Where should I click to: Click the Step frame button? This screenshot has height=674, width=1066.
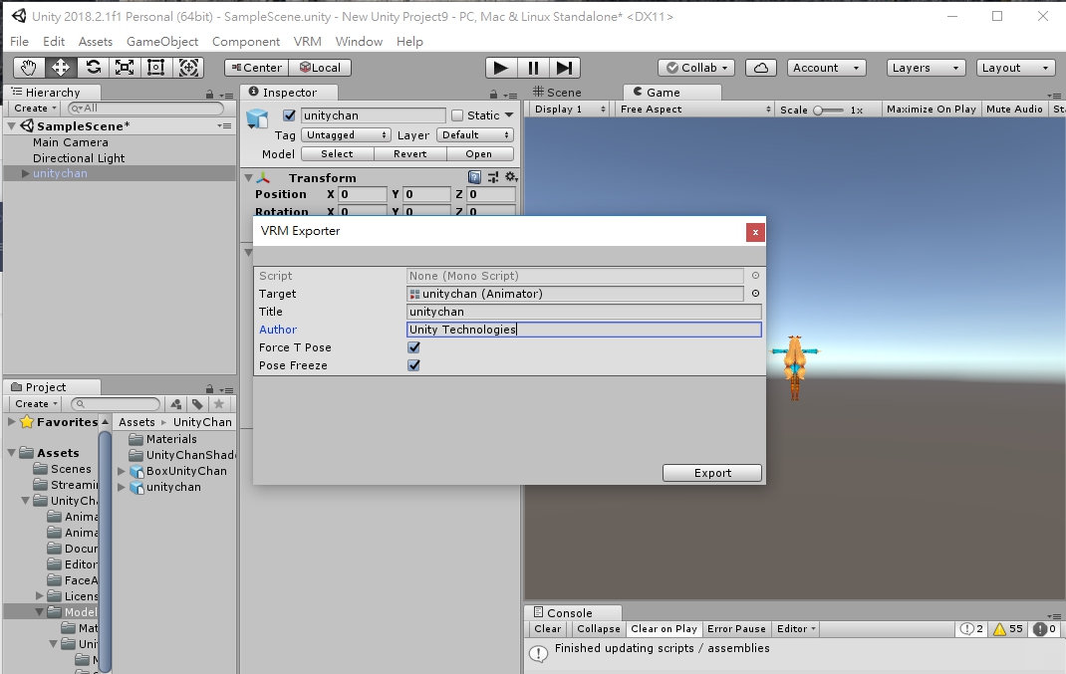click(564, 68)
